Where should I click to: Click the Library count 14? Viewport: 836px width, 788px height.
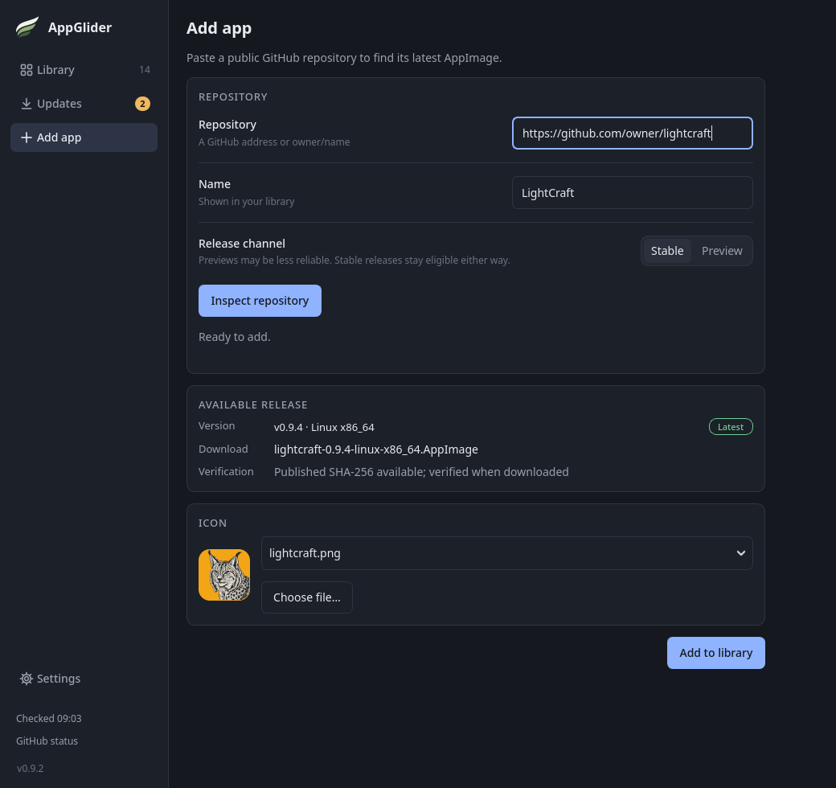point(145,70)
